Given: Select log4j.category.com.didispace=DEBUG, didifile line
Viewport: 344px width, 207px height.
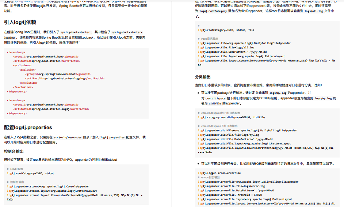Looking at the screenshot, I should pos(231,118).
